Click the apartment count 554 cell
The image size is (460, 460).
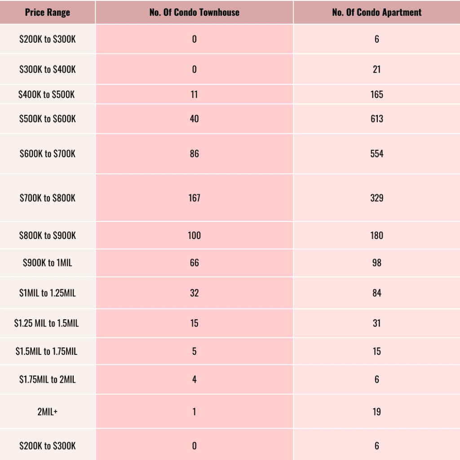pyautogui.click(x=377, y=154)
